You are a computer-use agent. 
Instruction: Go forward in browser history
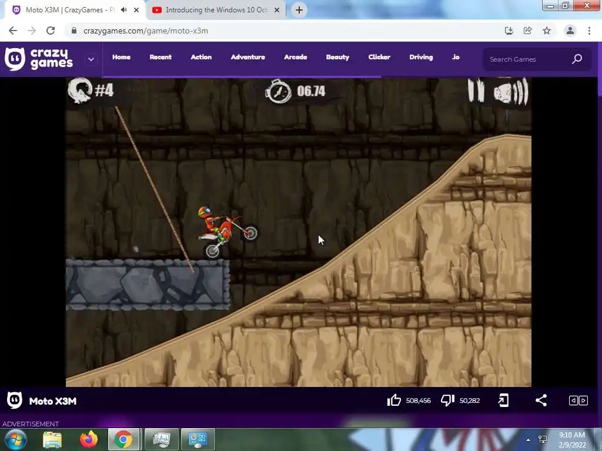click(x=32, y=31)
